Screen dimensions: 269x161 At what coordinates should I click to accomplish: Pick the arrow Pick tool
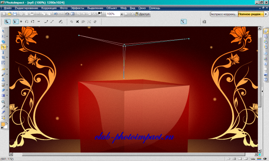coord(3,31)
